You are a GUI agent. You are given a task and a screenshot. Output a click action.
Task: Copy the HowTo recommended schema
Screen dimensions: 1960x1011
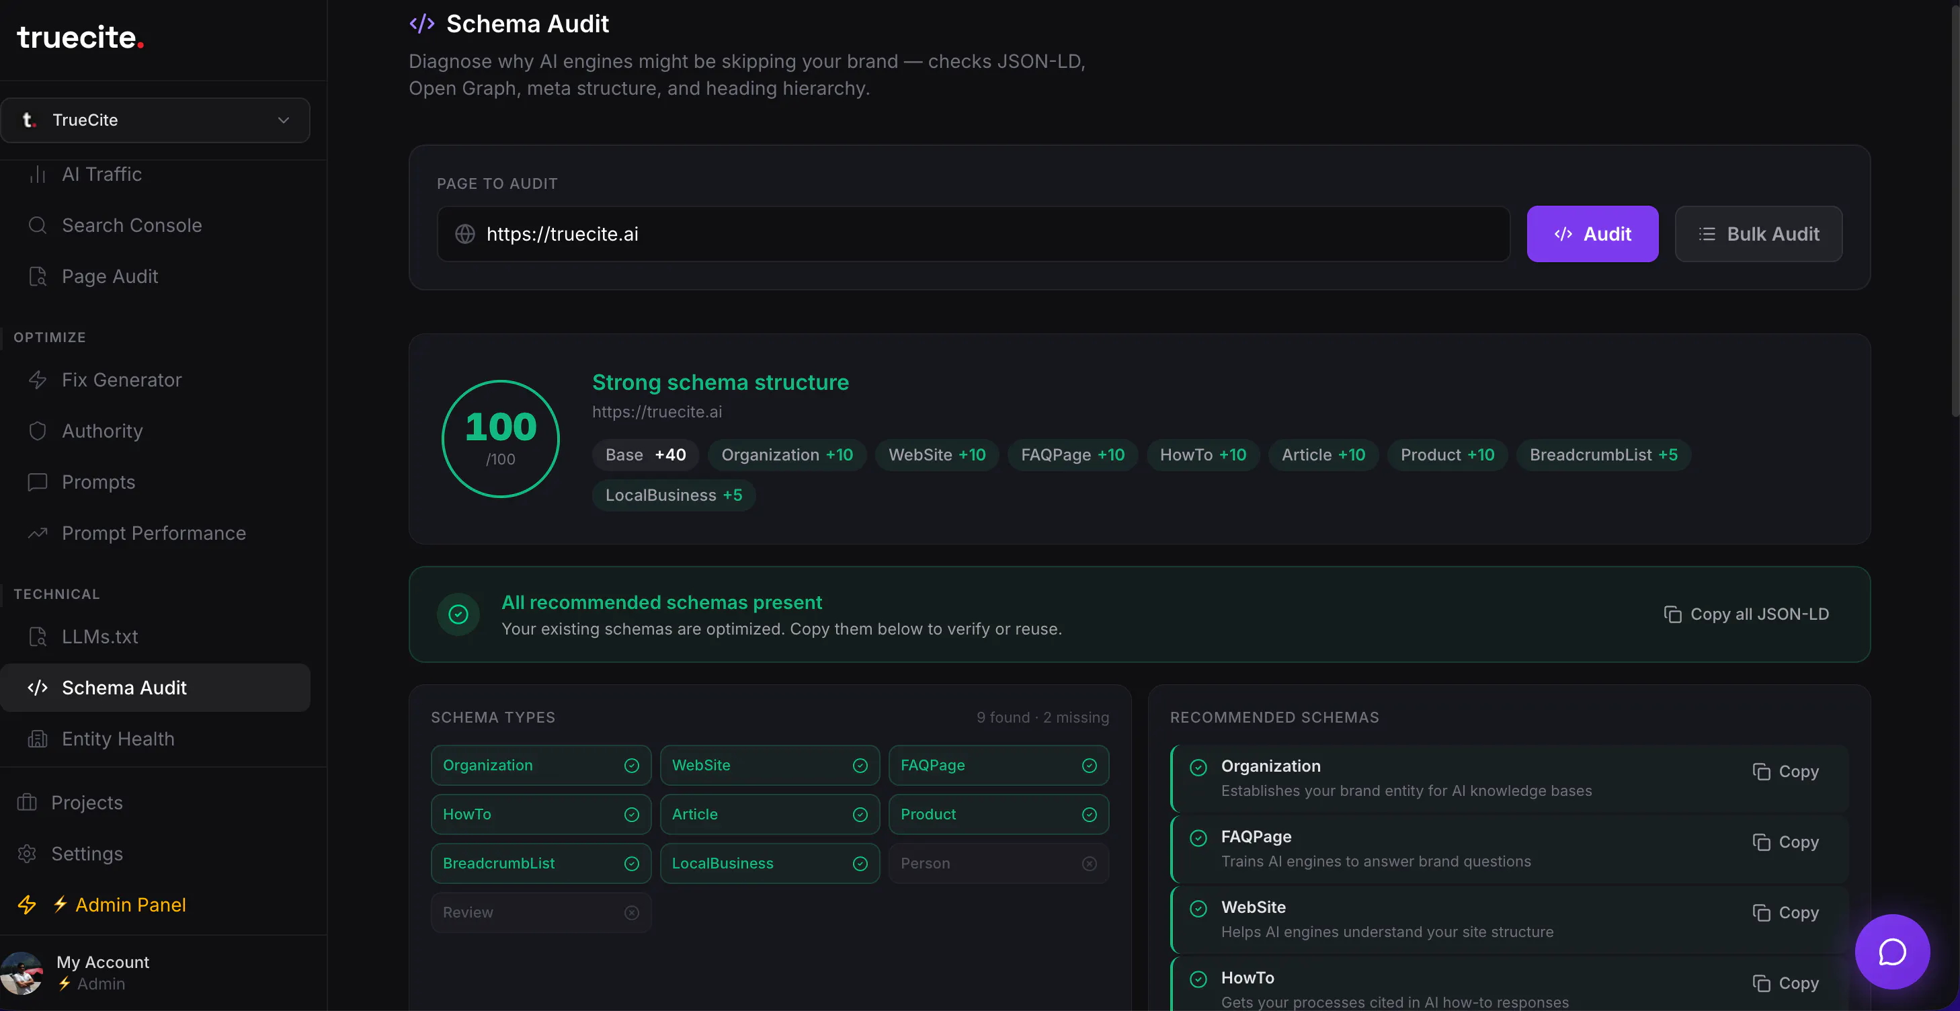click(1785, 983)
